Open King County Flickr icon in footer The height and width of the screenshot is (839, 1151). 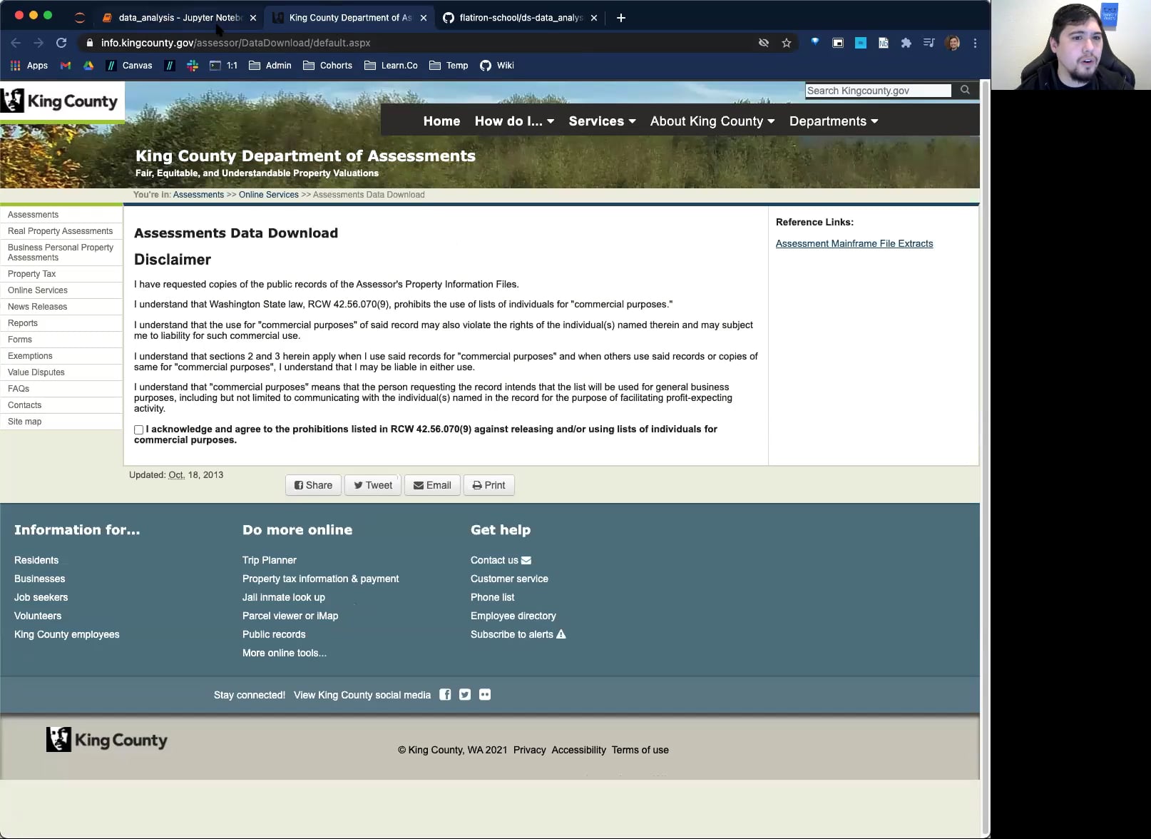pyautogui.click(x=485, y=694)
